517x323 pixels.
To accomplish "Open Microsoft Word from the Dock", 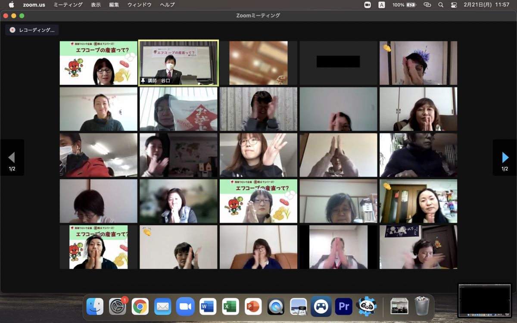I will tap(208, 307).
